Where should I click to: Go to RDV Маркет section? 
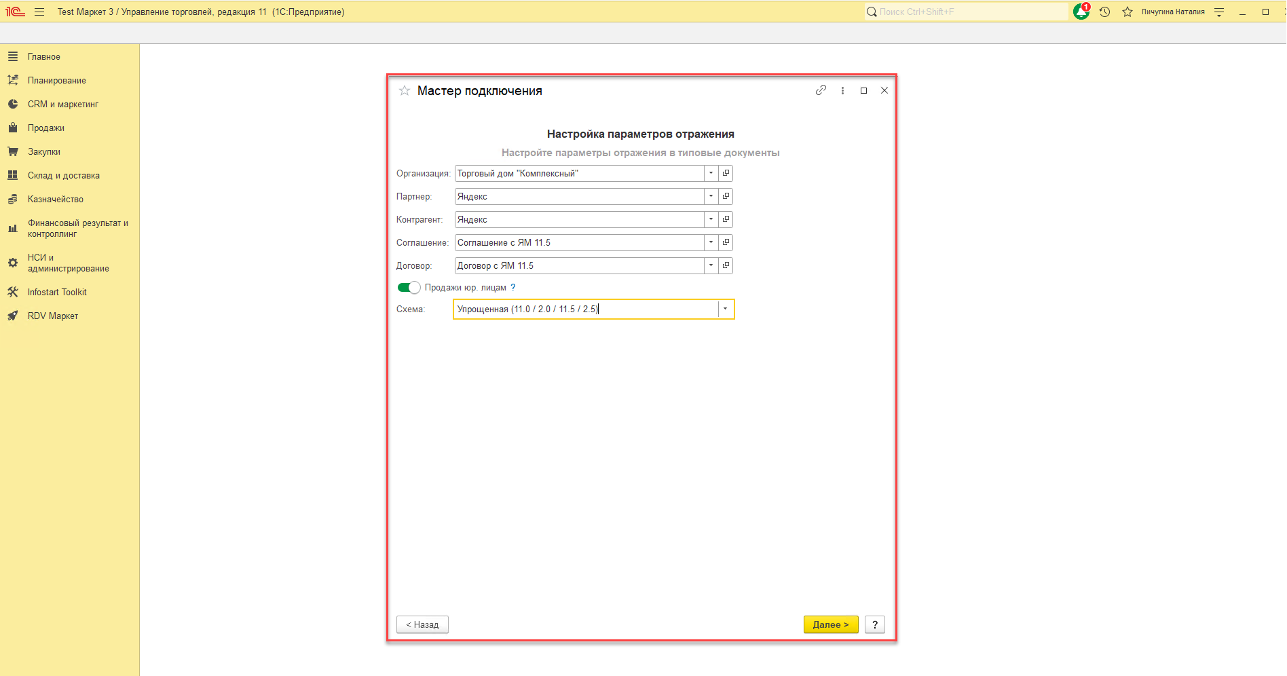[x=52, y=316]
